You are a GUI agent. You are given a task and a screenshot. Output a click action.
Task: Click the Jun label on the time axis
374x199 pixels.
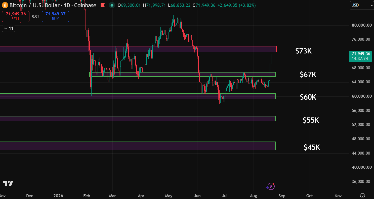point(197,196)
